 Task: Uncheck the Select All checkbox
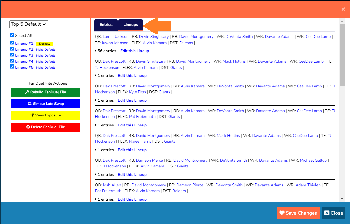(12, 35)
